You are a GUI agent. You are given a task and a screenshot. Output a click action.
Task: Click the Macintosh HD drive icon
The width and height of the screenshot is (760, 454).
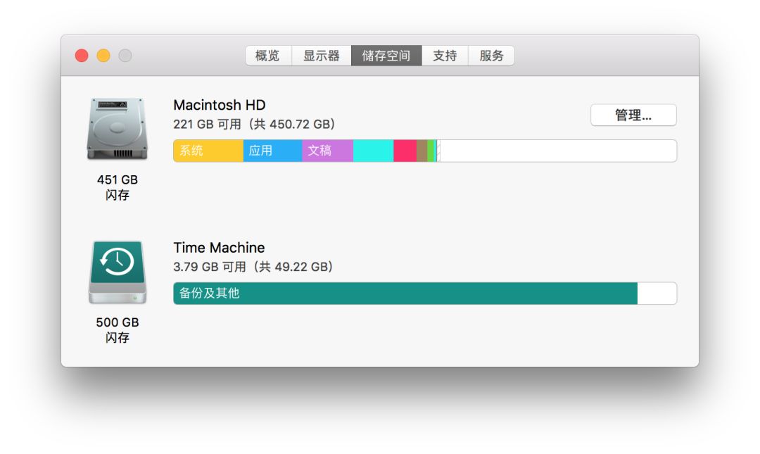(118, 129)
